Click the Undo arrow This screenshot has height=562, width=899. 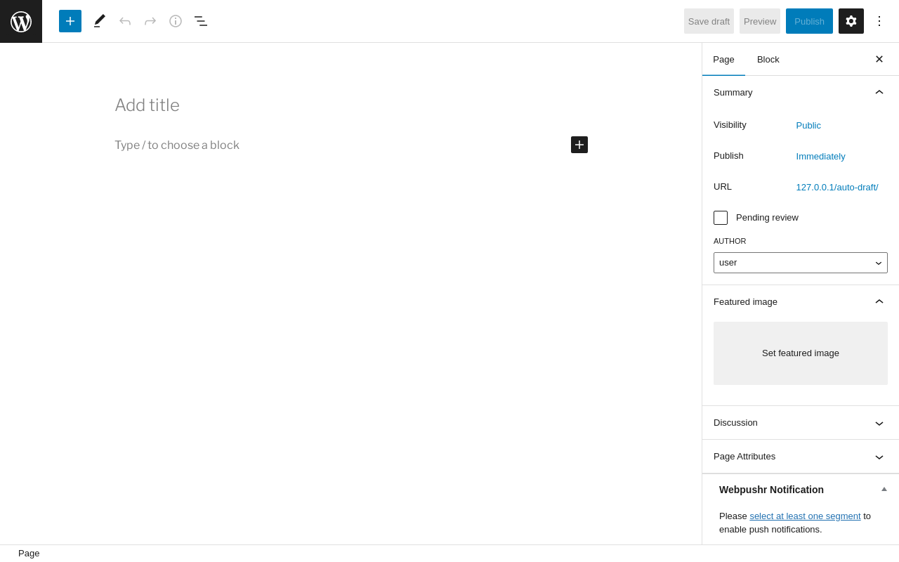point(125,21)
